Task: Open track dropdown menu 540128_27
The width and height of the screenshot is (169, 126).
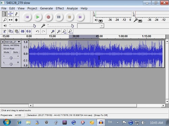Action: click(x=13, y=42)
